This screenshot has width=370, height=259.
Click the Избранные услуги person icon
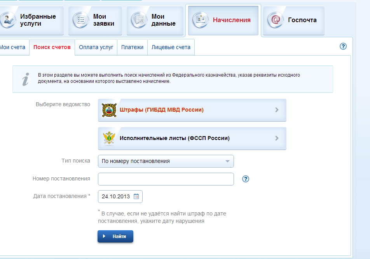[7, 20]
